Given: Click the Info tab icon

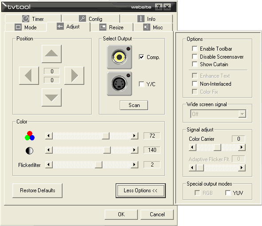Looking at the screenshot, I should tap(141, 19).
